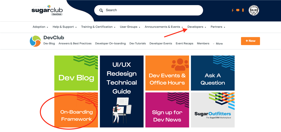
Task: Expand the Training & Certification menu
Action: coord(98,27)
